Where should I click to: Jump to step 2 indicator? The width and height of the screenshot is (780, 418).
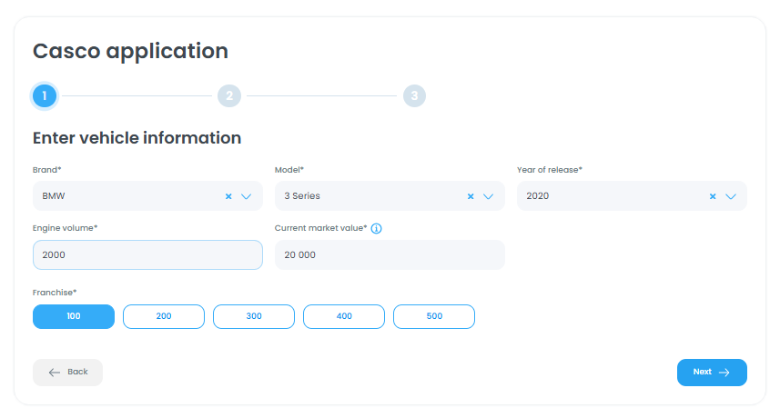click(229, 95)
